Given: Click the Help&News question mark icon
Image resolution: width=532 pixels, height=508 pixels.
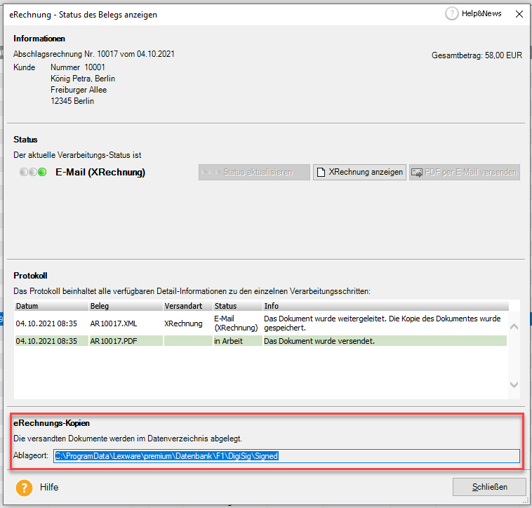Looking at the screenshot, I should (x=451, y=14).
